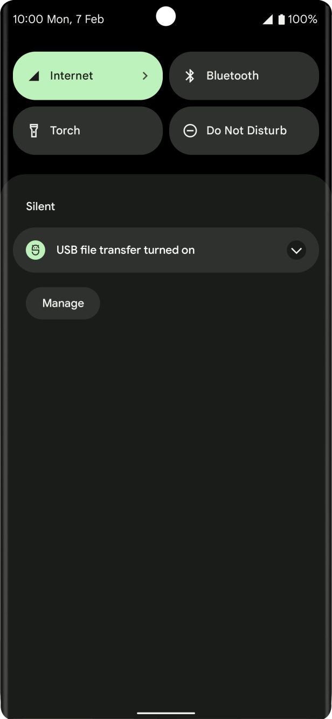Viewport: 332px width, 719px height.
Task: Click the Silent section header
Action: (40, 206)
